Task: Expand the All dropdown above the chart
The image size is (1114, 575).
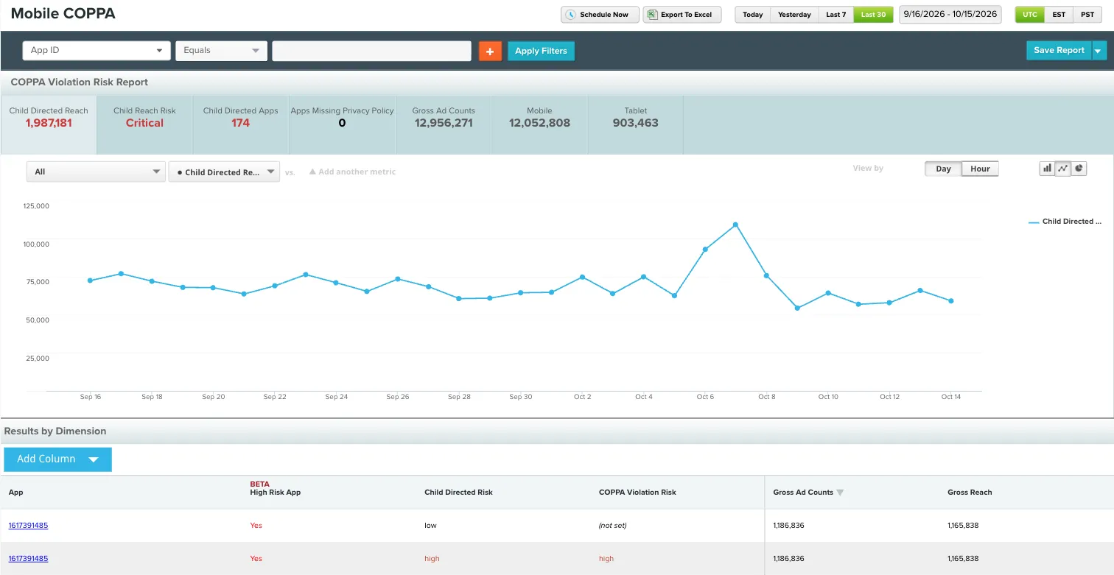Action: coord(96,172)
